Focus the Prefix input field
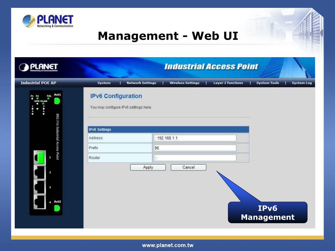Image resolution: width=335 pixels, height=251 pixels. pyautogui.click(x=195, y=148)
